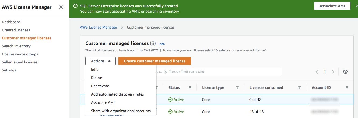Dismiss the green success banner

click(356, 6)
